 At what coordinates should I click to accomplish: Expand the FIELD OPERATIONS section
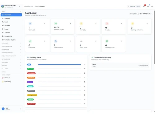(11, 53)
